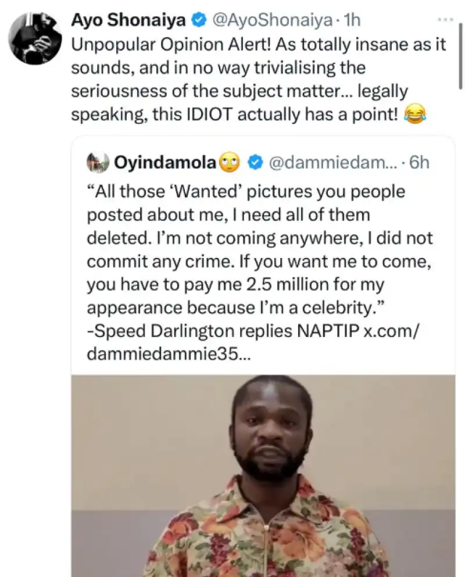The height and width of the screenshot is (577, 465).
Task: Click the Ayo Shonaiya display name
Action: tap(129, 20)
